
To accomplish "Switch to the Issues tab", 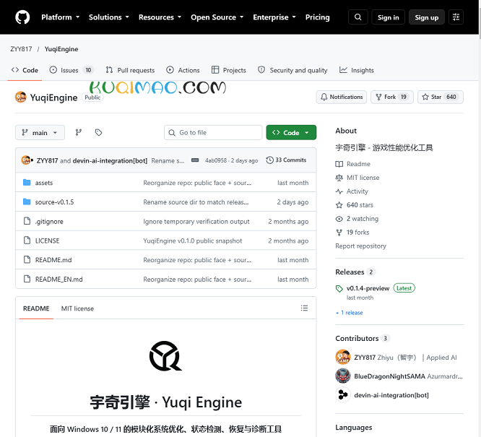I will tap(71, 70).
